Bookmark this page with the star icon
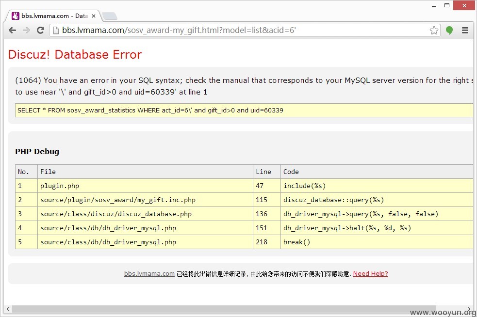Screen dimensions: 477x317 (434, 30)
